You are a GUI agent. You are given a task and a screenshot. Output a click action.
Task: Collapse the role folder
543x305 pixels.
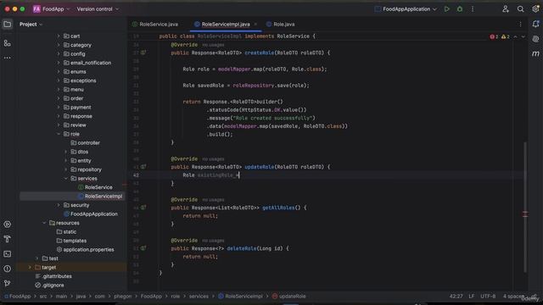click(x=59, y=134)
